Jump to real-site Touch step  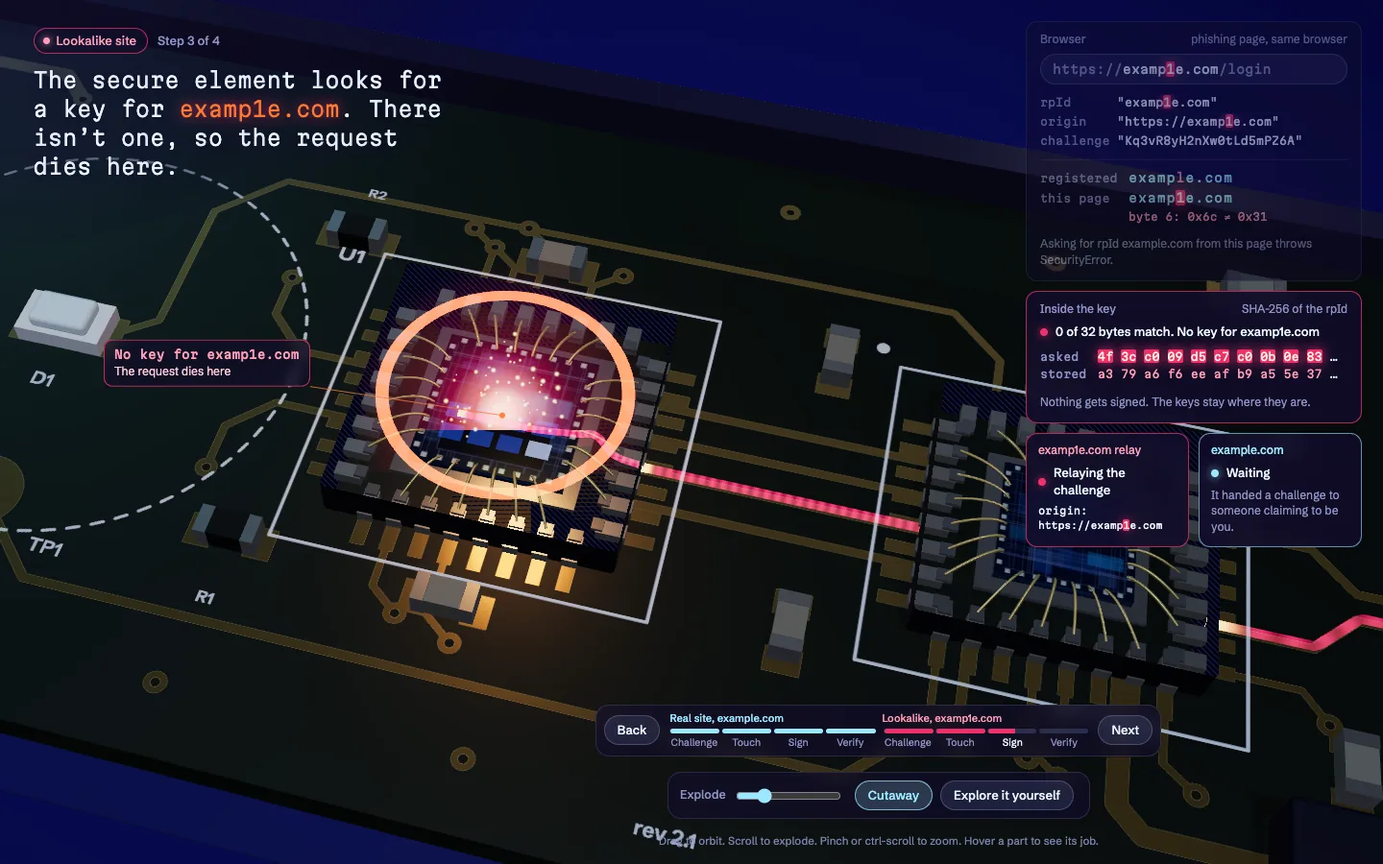746,737
